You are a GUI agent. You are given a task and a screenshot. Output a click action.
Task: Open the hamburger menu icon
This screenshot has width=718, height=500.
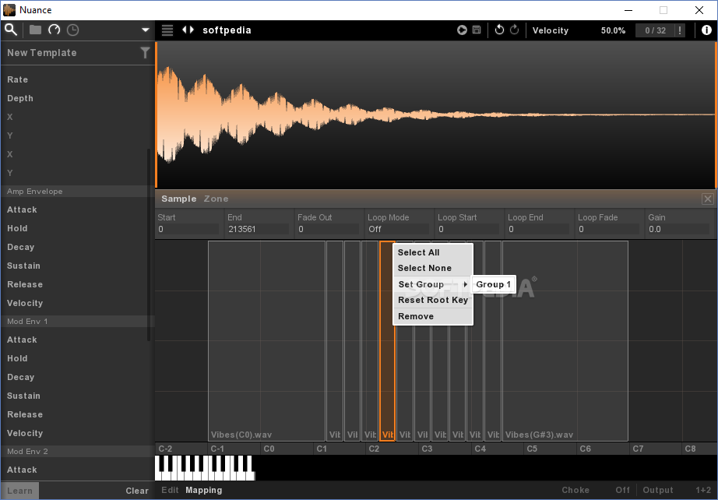coord(167,30)
